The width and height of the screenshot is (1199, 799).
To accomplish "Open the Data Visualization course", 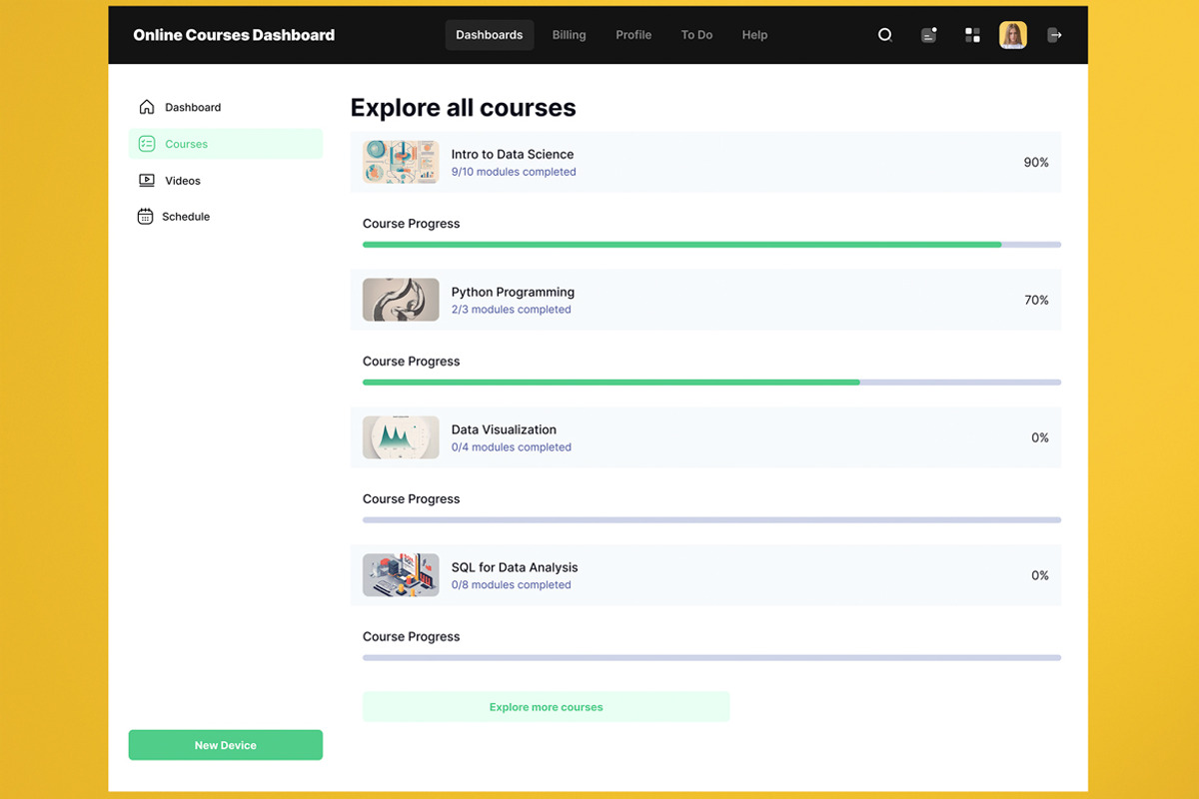I will 705,437.
